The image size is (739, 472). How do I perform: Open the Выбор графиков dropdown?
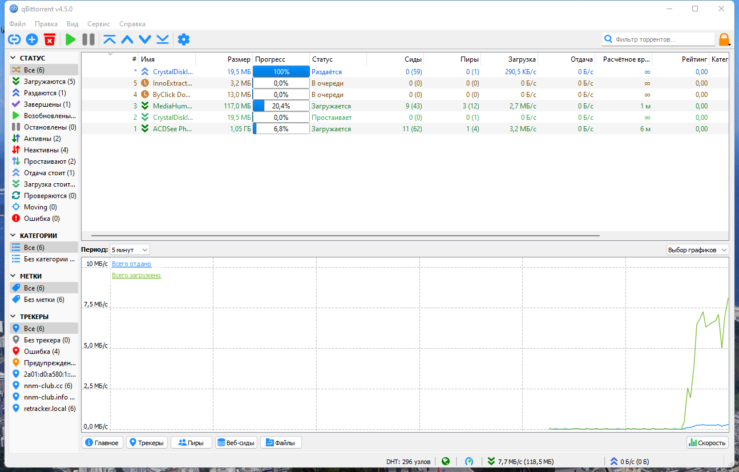tap(697, 250)
